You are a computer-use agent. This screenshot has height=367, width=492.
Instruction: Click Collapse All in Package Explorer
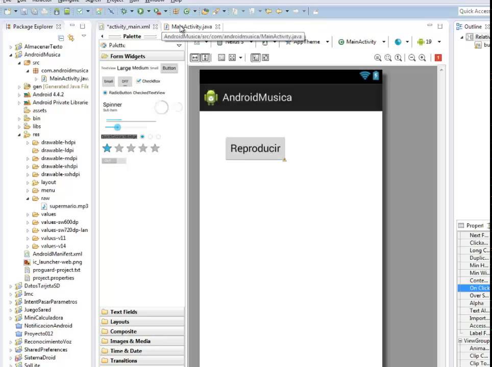coord(61,38)
